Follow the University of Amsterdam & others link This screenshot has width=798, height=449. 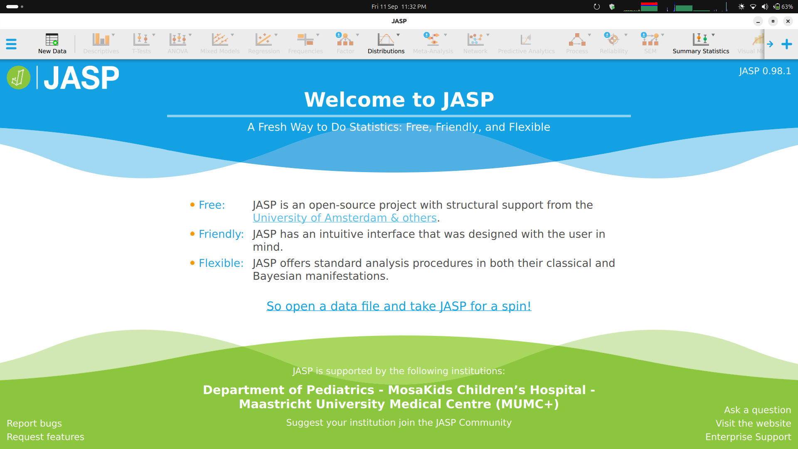tap(345, 218)
